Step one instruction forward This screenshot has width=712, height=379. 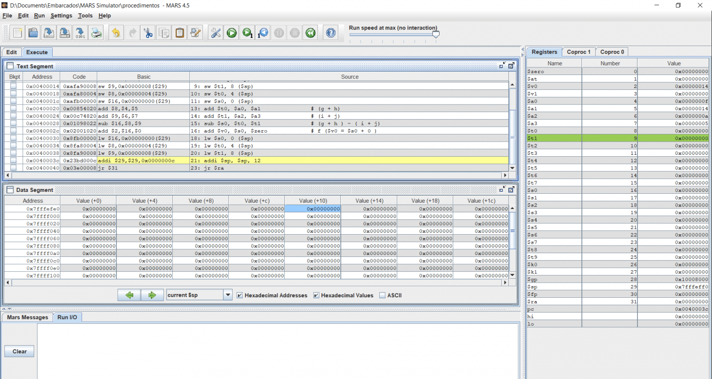pyautogui.click(x=247, y=33)
